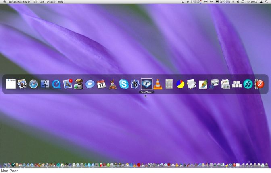Open the Help menu
Image resolution: width=271 pixels, height=173 pixels.
60,2
